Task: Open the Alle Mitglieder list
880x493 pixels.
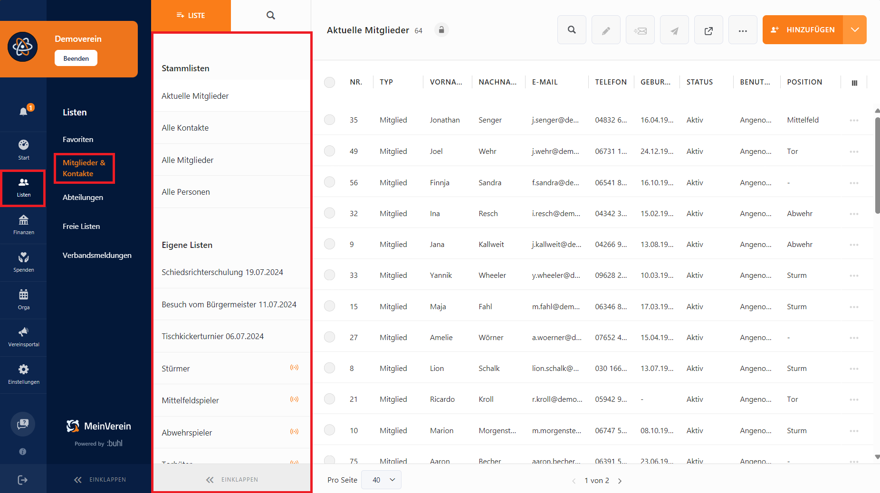Action: click(x=231, y=160)
